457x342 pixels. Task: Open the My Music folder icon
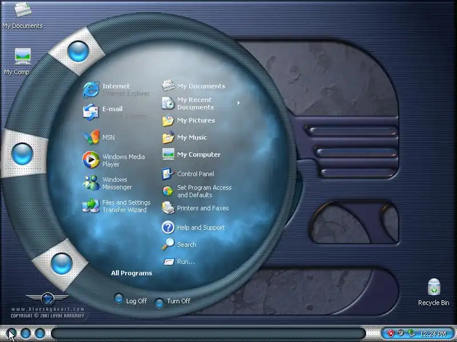[x=168, y=137]
